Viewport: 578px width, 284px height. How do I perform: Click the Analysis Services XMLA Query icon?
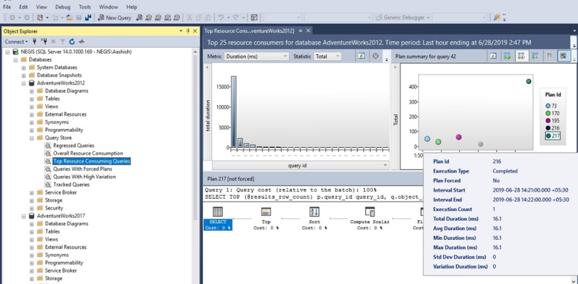point(167,17)
